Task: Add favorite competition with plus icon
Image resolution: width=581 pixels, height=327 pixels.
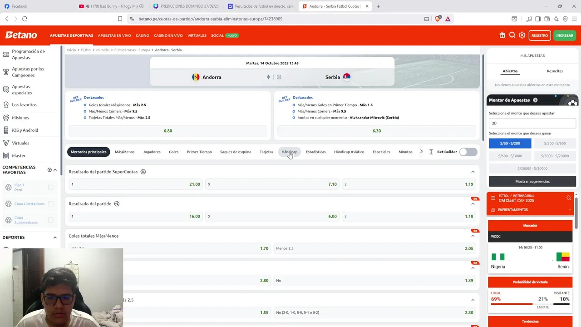Action: point(49,170)
